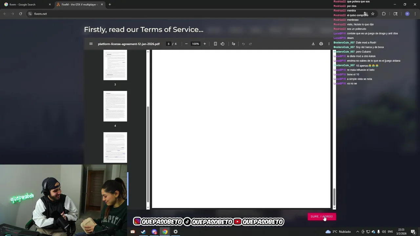
Task: Click the SURE, I AGREE! button
Action: point(322,217)
